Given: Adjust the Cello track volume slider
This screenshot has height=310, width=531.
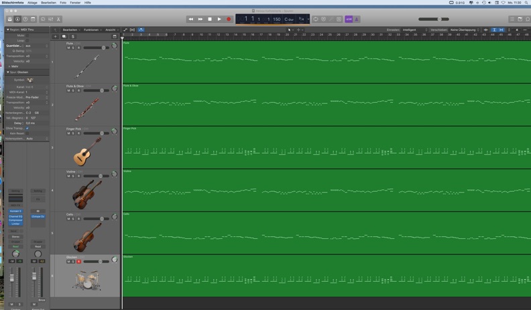Looking at the screenshot, I should [x=97, y=219].
